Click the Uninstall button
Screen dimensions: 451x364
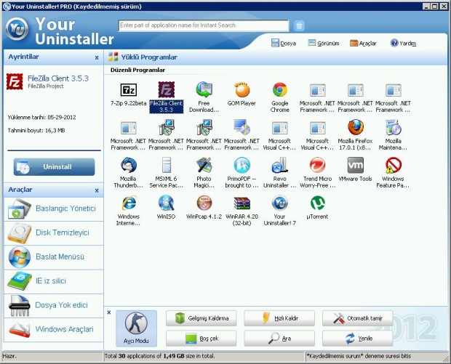tap(54, 166)
